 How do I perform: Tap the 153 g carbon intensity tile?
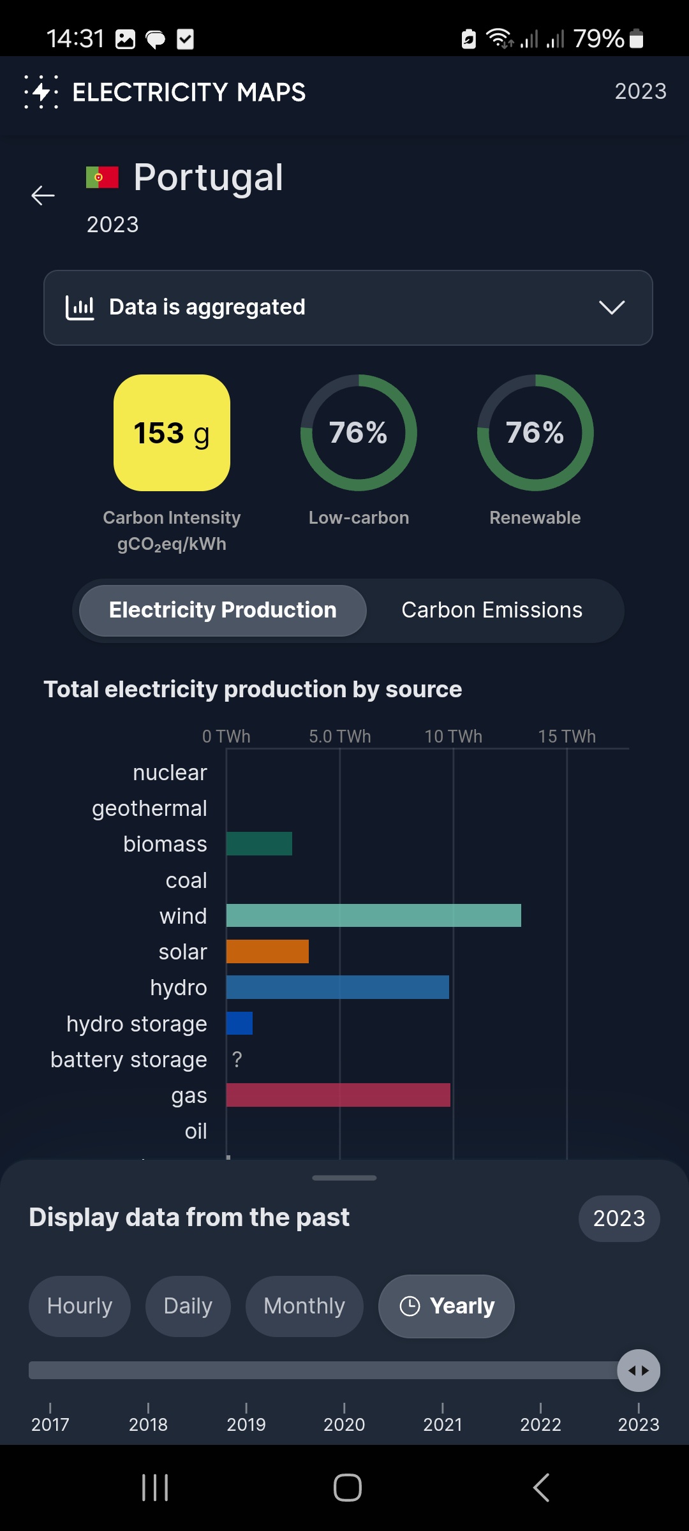(172, 433)
